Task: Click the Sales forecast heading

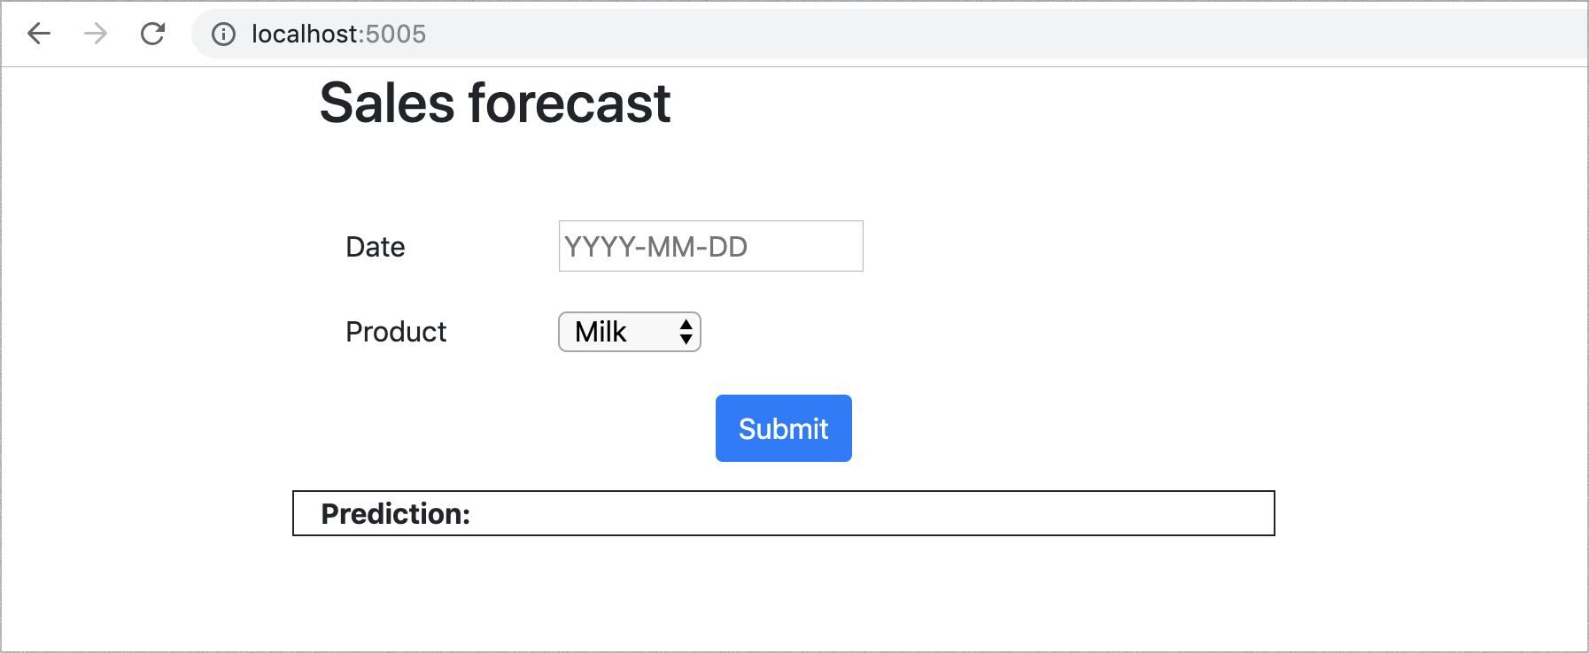Action: point(494,103)
